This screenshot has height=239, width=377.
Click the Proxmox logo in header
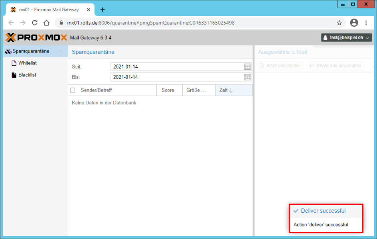point(36,37)
